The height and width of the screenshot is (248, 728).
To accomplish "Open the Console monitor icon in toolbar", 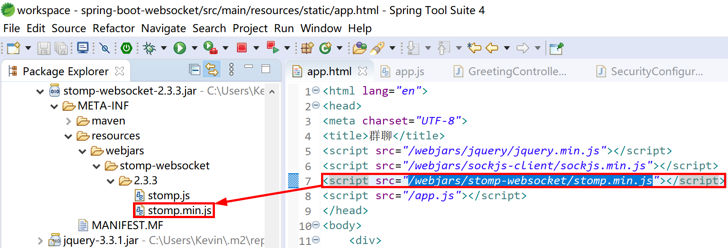I will 83,48.
